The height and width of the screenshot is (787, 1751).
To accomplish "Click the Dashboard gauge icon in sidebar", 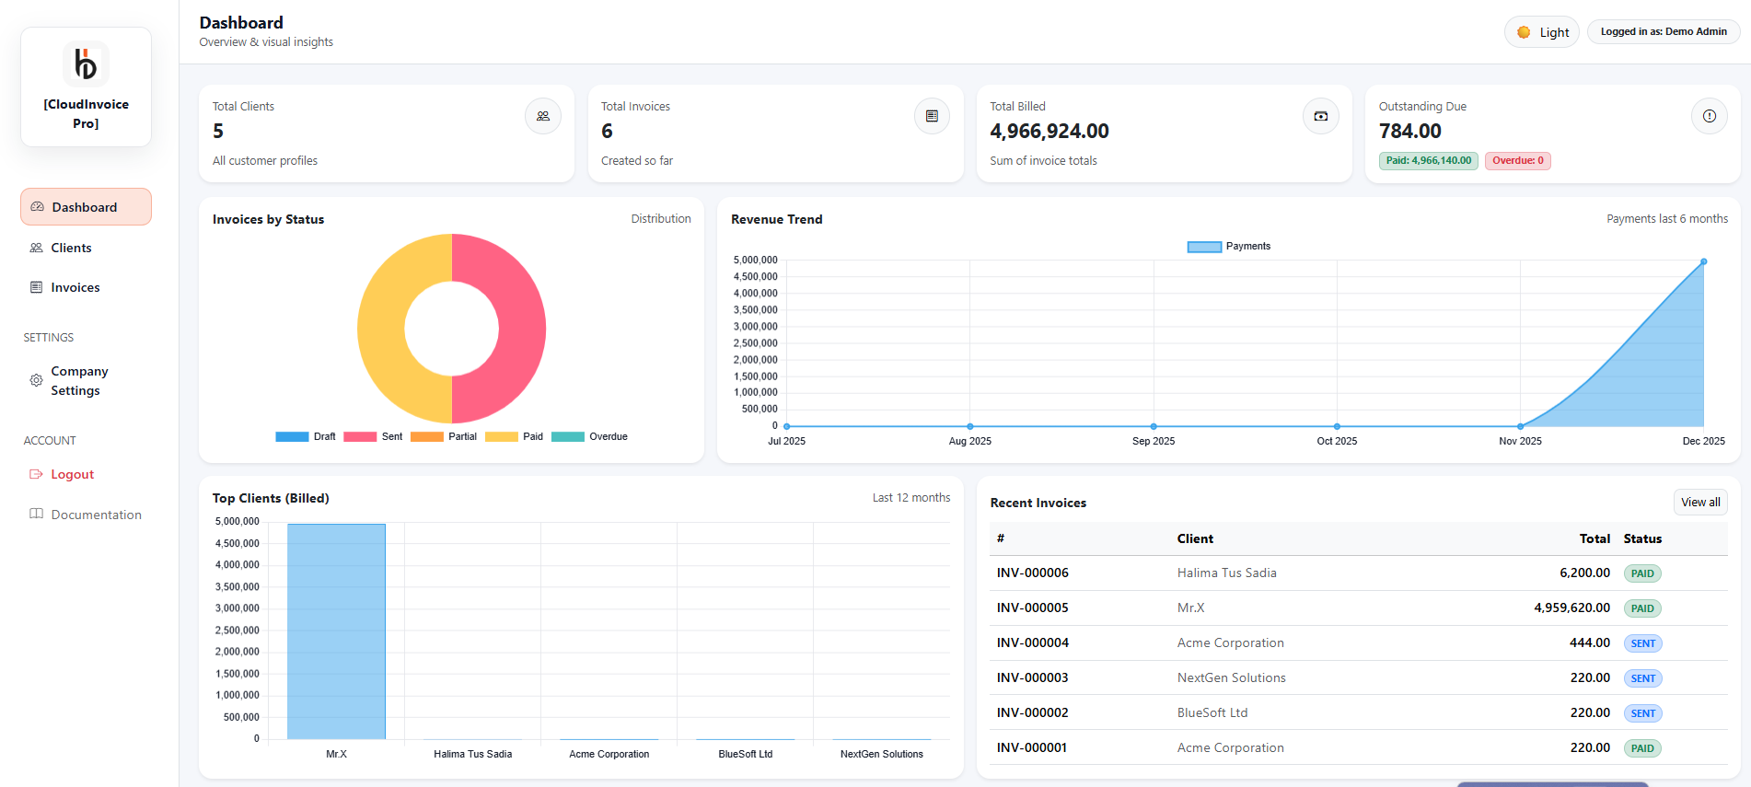I will (38, 207).
